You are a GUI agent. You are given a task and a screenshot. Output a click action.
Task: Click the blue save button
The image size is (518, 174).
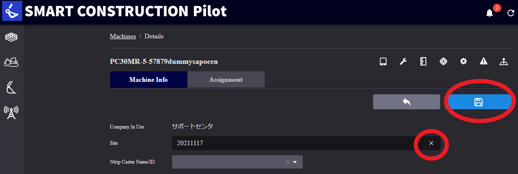(x=478, y=102)
